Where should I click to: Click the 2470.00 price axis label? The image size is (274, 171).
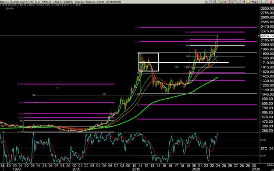pyautogui.click(x=267, y=27)
